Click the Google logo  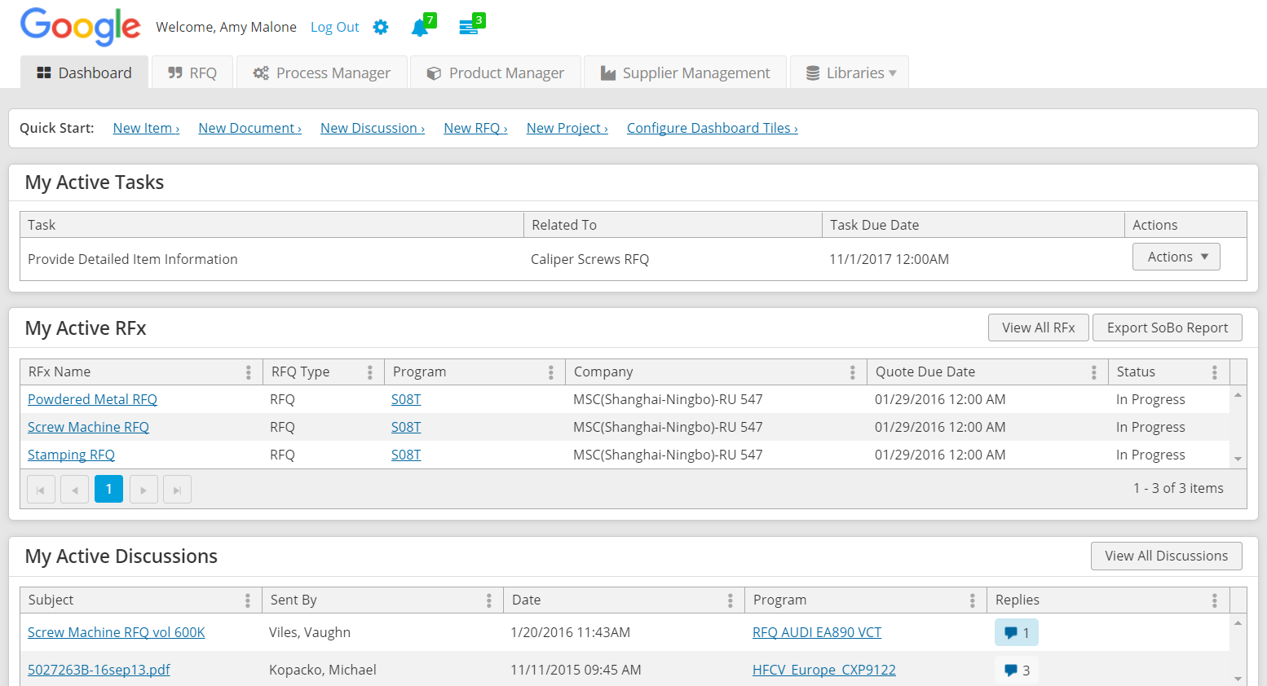(x=80, y=27)
